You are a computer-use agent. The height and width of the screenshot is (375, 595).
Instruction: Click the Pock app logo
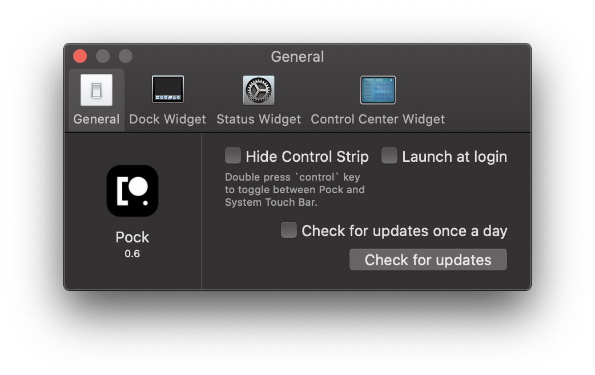click(132, 191)
